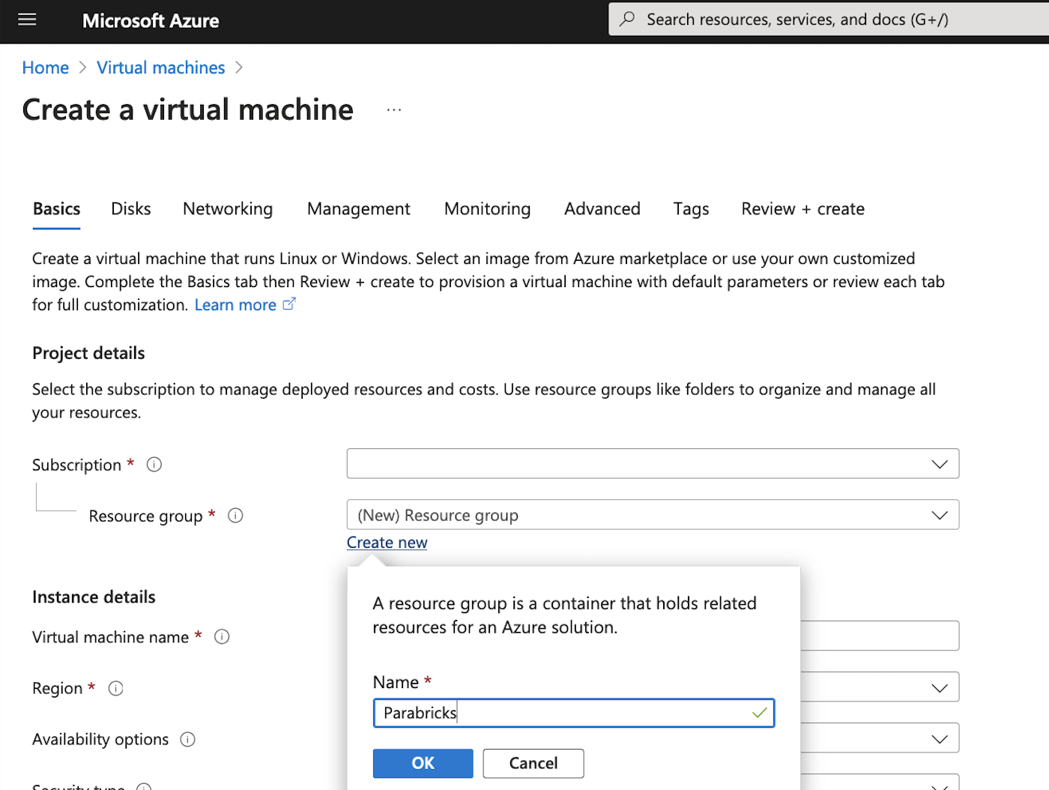Click the Region info icon

(x=115, y=688)
